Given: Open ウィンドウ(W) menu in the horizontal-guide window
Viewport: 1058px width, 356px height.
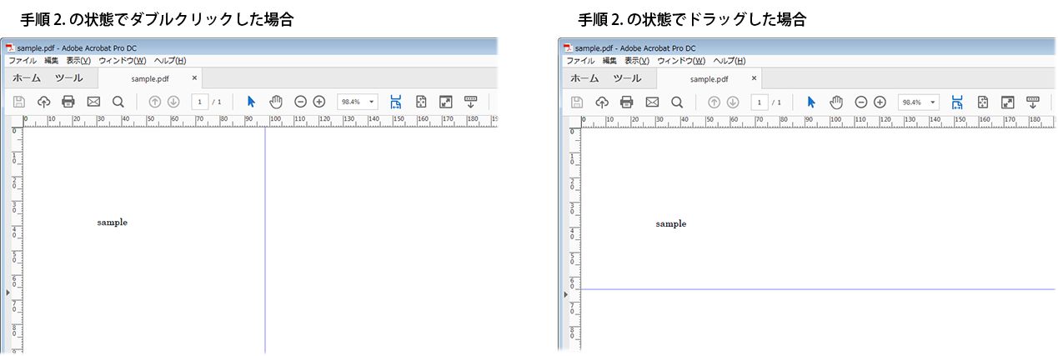Looking at the screenshot, I should click(681, 61).
